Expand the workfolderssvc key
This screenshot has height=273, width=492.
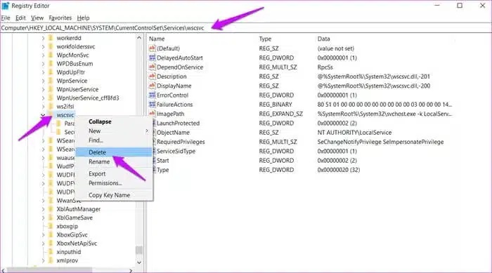click(44, 47)
